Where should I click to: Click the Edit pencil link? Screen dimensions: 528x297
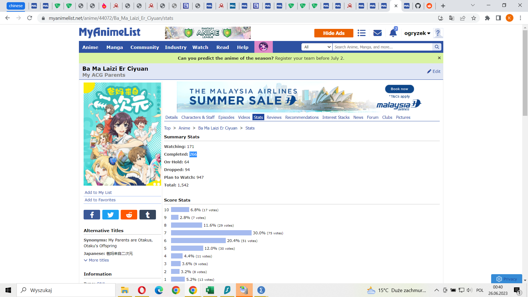(x=434, y=71)
